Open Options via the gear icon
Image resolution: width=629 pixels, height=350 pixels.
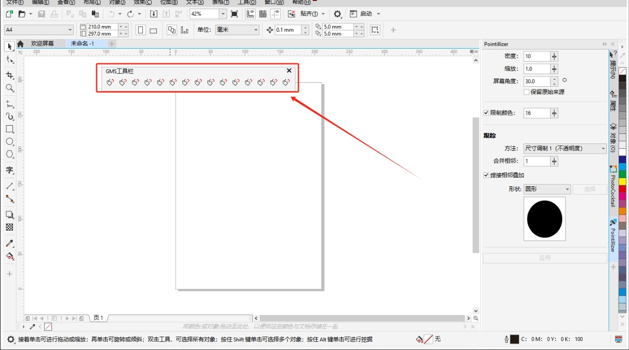pyautogui.click(x=338, y=14)
